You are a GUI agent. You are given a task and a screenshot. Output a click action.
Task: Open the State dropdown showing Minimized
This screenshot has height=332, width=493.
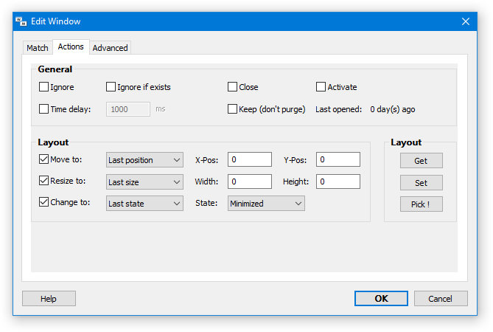(x=266, y=204)
